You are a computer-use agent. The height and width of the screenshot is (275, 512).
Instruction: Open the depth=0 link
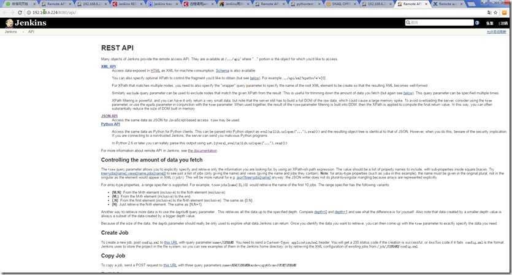[x=320, y=212]
